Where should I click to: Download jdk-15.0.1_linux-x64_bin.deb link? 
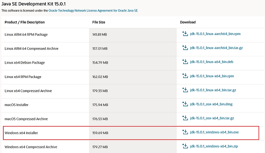click(x=212, y=62)
